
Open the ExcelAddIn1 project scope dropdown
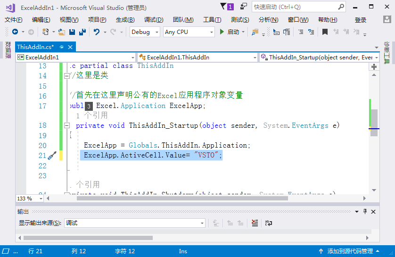(76, 58)
